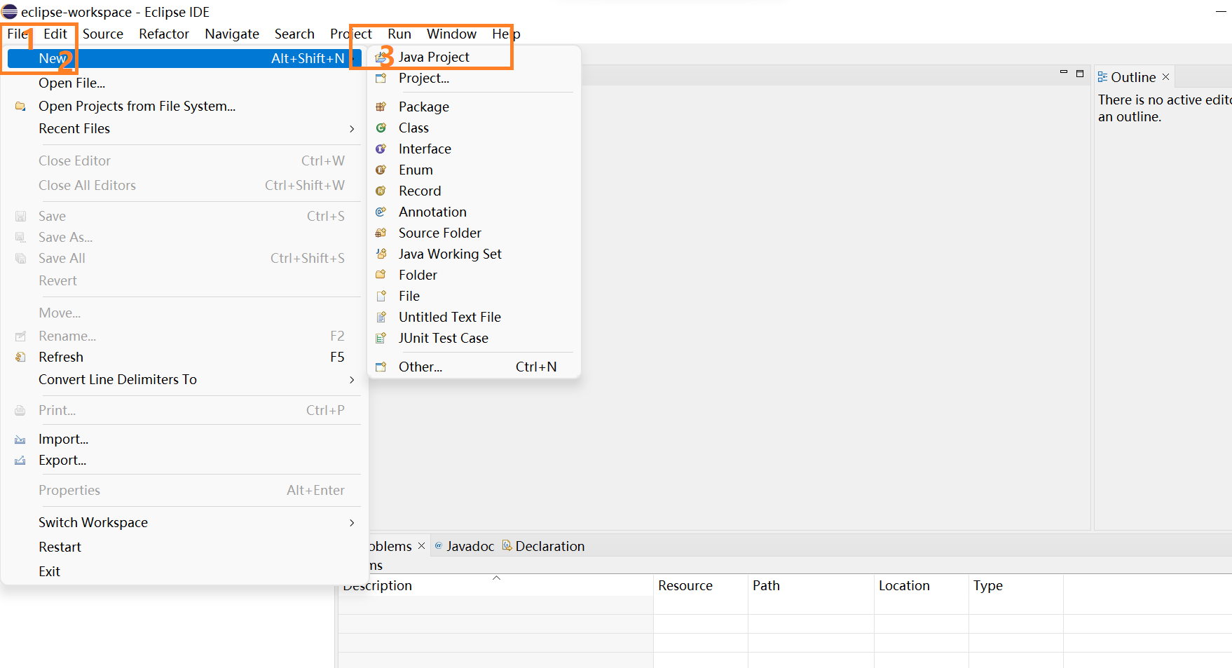Open the Run menu

coord(399,34)
